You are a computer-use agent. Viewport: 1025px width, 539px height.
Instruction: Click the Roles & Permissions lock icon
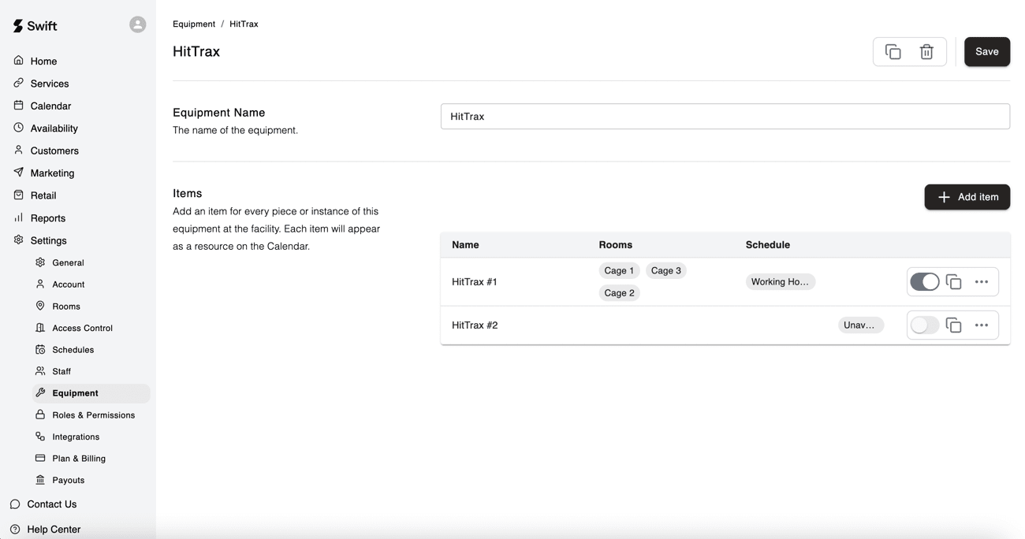pos(40,414)
